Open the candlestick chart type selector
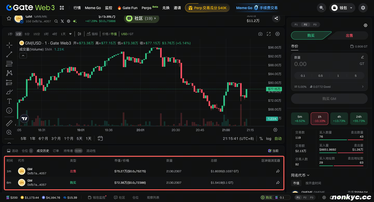This screenshot has width=374, height=202. pyautogui.click(x=79, y=34)
